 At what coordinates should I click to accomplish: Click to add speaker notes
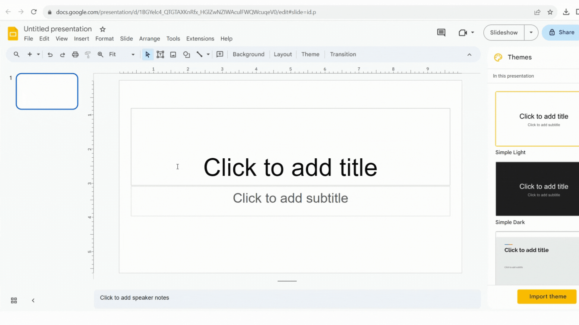287,299
